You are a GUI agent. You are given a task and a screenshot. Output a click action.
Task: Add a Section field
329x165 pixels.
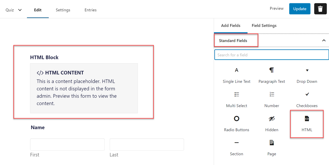tap(236, 148)
